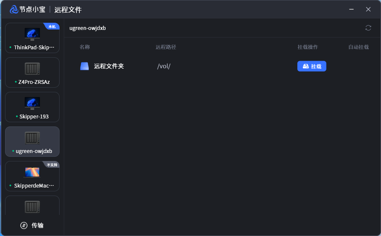Select the ugreen-owjdxb NAS device
The image size is (381, 236).
[32, 142]
